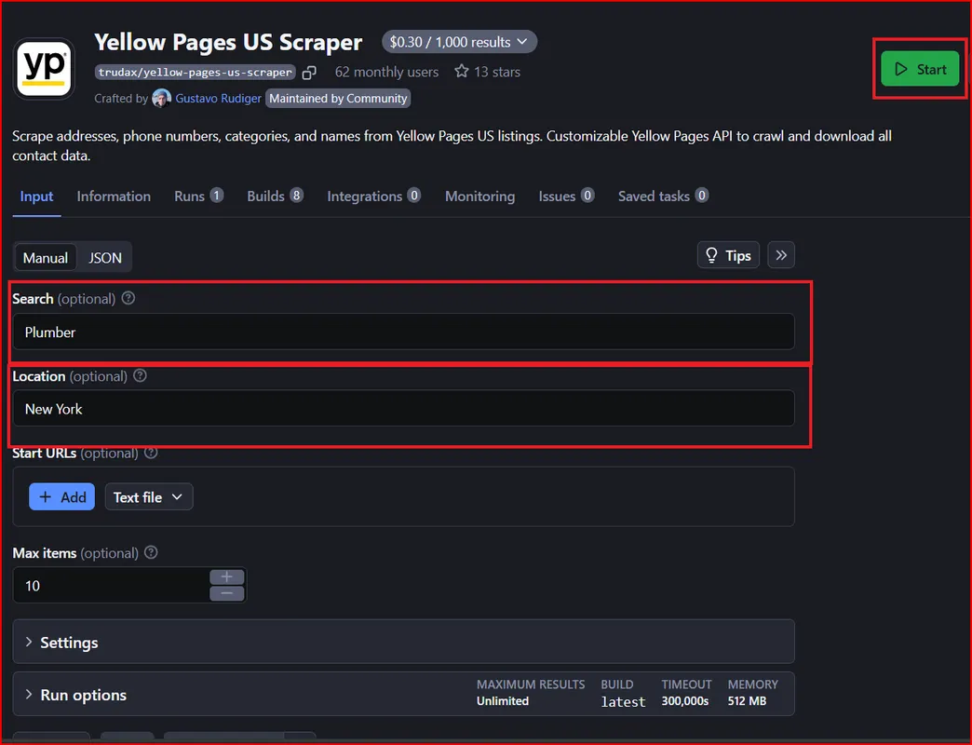Click the Yellow Pages yp logo

44,69
